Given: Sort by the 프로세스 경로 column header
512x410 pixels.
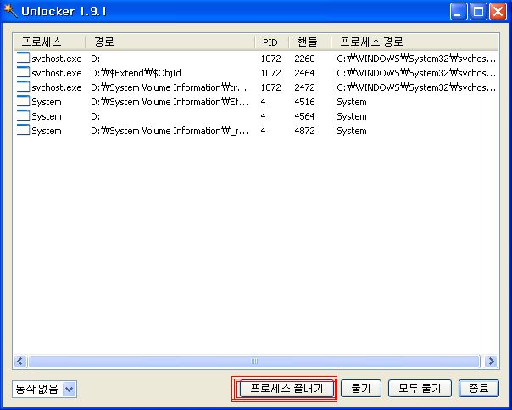Looking at the screenshot, I should (x=415, y=42).
